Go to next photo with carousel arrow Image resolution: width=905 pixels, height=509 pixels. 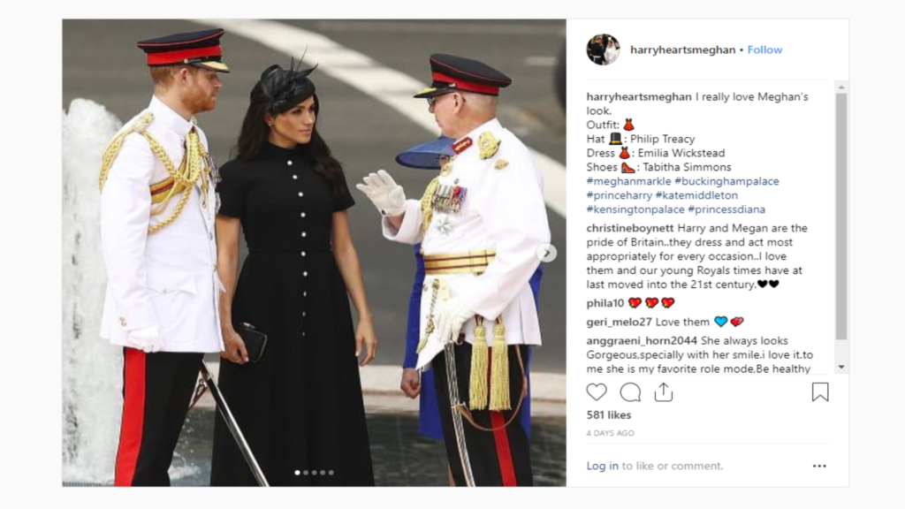point(547,253)
